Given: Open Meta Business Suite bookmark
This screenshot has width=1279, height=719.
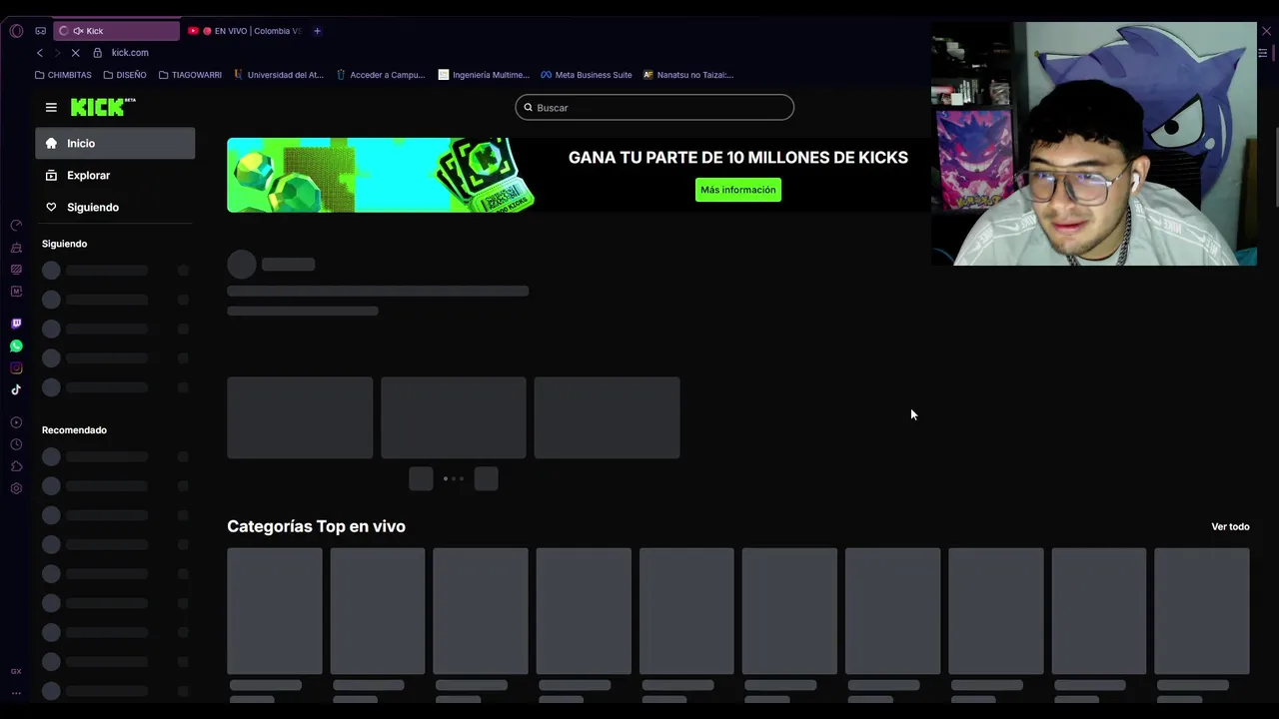Looking at the screenshot, I should pos(587,75).
